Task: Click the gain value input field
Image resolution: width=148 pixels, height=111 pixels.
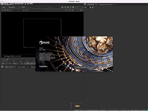Action: (x=10, y=10)
